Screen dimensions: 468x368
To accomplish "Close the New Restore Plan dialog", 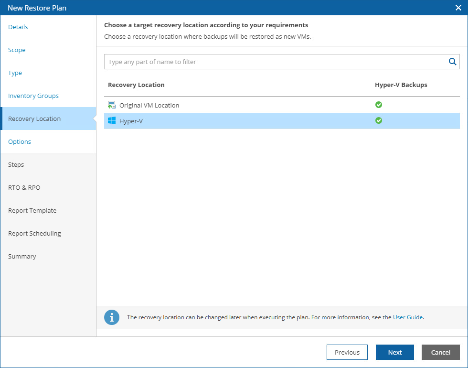I will 458,8.
